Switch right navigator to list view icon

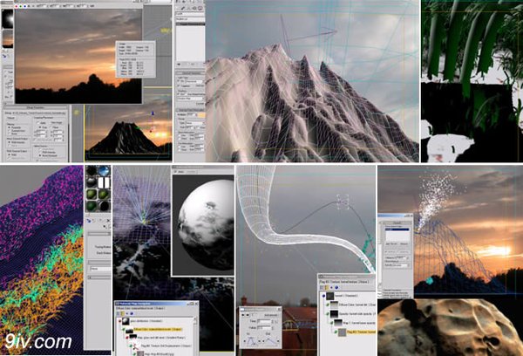click(x=322, y=287)
